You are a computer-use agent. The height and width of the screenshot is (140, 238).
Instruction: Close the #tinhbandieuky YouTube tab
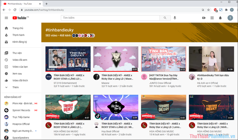coord(40,4)
